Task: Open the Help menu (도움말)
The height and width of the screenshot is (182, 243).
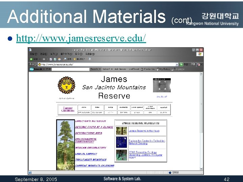Action: click(x=90, y=54)
